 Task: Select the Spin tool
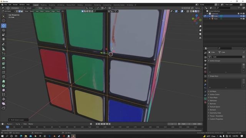pyautogui.click(x=3, y=86)
